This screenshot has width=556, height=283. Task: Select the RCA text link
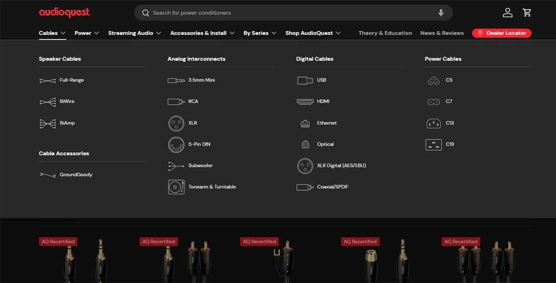coord(193,101)
